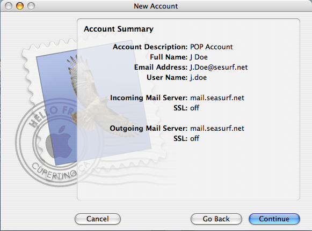Click the Apple logo in the postmark
Screen dimensions: 312x231
(x=59, y=142)
